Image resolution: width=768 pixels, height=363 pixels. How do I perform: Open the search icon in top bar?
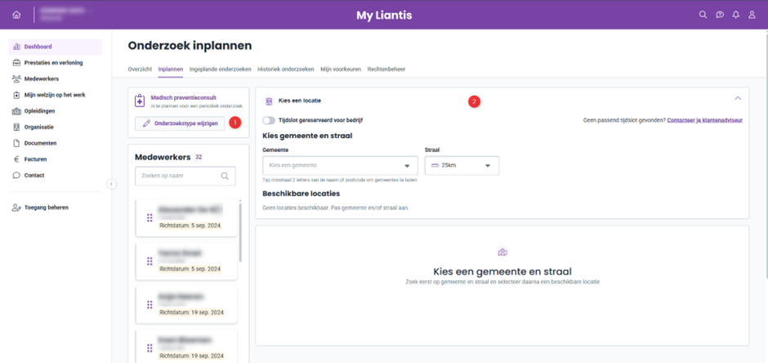[x=703, y=15]
